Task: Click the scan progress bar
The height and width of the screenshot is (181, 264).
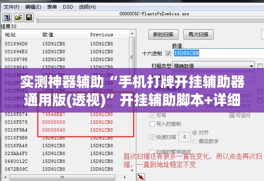Action: click(x=150, y=19)
